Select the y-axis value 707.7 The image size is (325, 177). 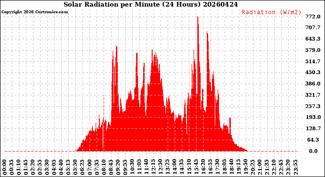[x=313, y=28]
